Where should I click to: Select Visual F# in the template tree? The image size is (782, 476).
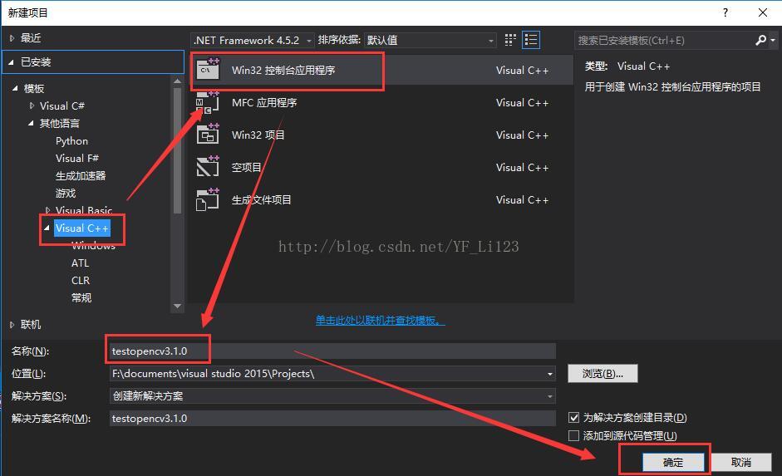76,159
